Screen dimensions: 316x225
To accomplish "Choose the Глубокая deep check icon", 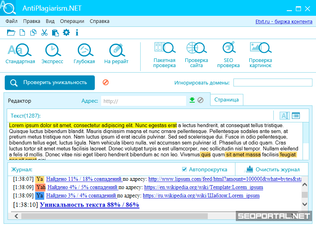I will pos(84,53).
